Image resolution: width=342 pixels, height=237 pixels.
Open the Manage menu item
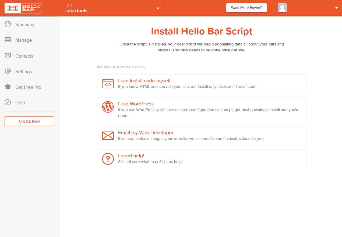pyautogui.click(x=23, y=40)
